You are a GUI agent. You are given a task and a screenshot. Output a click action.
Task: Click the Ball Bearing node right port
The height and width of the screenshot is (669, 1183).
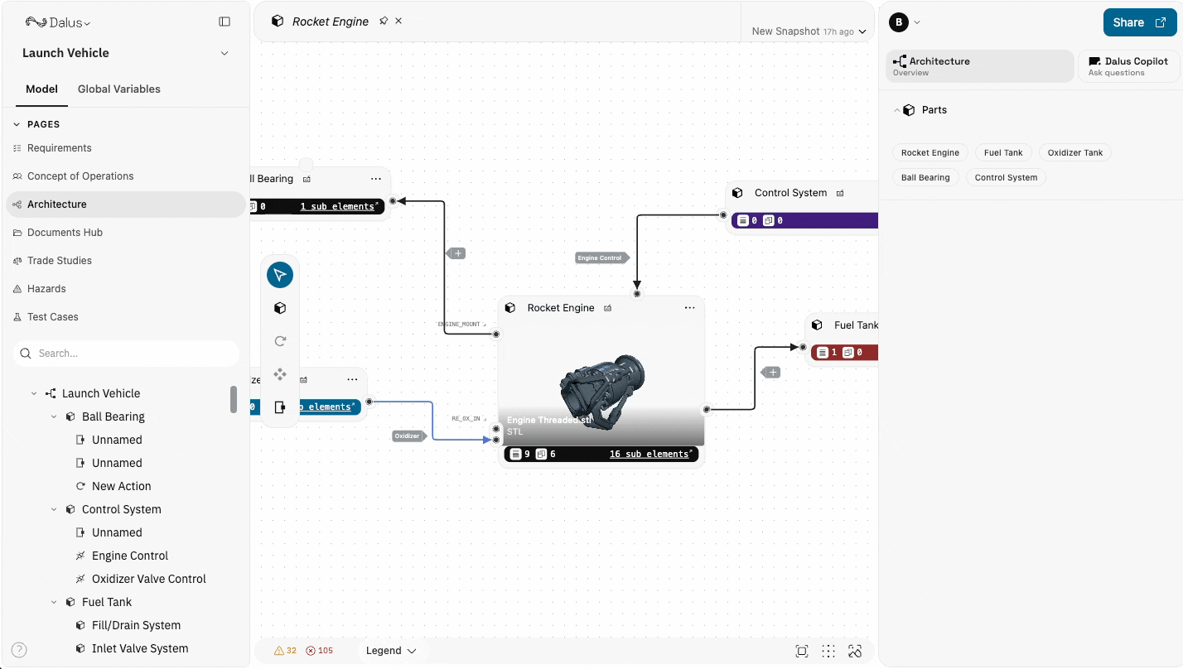pyautogui.click(x=393, y=200)
